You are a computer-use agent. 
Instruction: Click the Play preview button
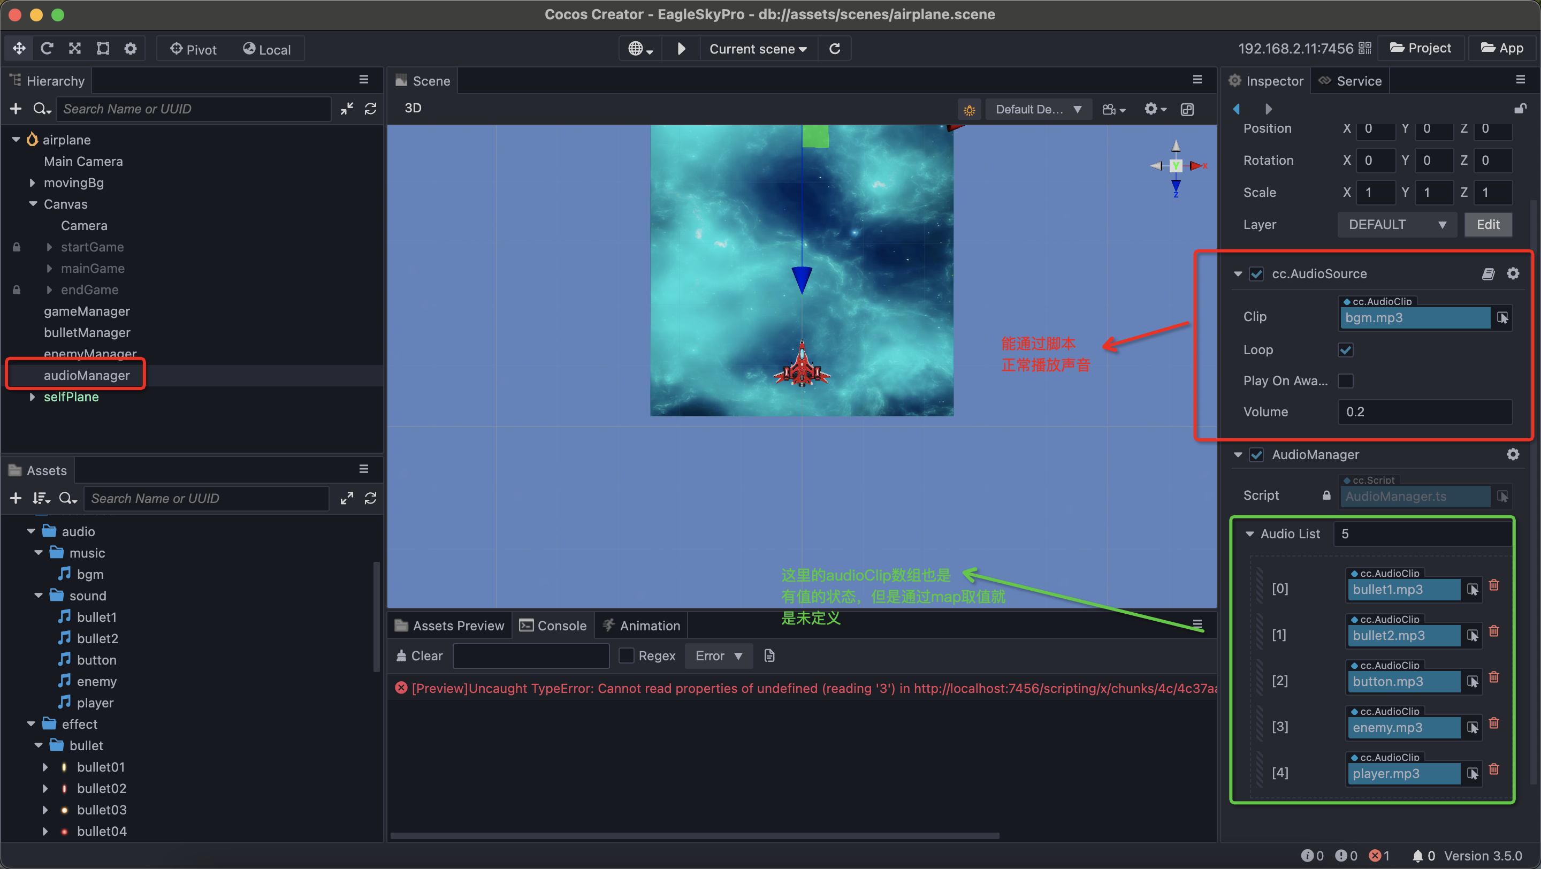[x=681, y=49]
